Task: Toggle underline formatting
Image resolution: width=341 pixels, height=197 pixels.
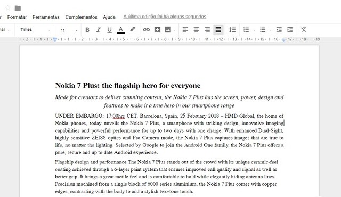Action: point(109,30)
